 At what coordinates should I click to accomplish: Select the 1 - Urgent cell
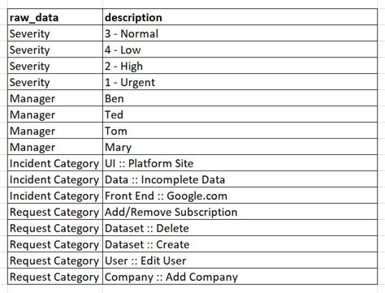point(240,82)
